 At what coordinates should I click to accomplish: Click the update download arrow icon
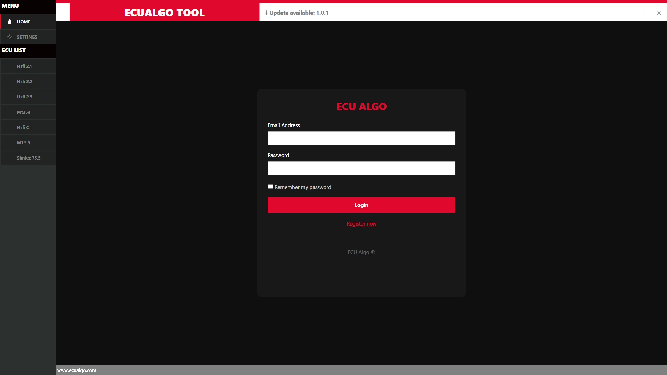[266, 13]
